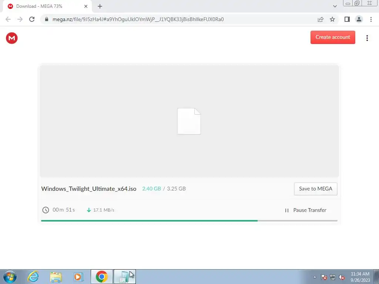The image size is (379, 284).
Task: Click Save to MEGA button
Action: coord(315,189)
